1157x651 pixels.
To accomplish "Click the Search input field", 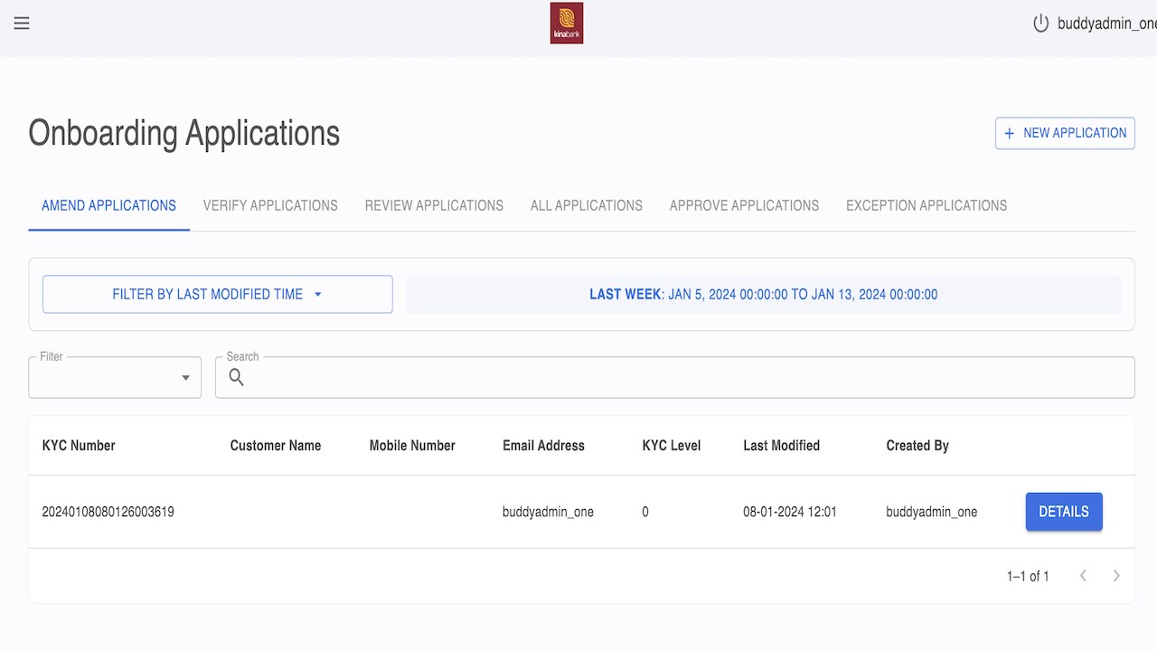I will (x=687, y=377).
